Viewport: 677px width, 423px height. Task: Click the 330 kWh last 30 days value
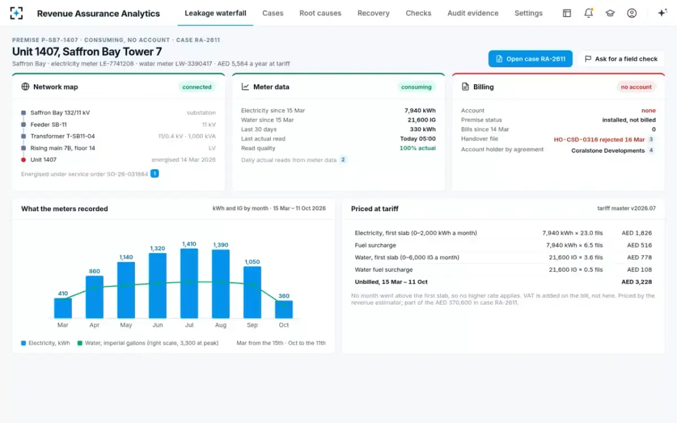click(x=424, y=130)
